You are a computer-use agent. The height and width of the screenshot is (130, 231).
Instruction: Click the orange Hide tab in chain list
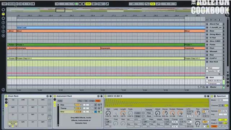pyautogui.click(x=98, y=101)
